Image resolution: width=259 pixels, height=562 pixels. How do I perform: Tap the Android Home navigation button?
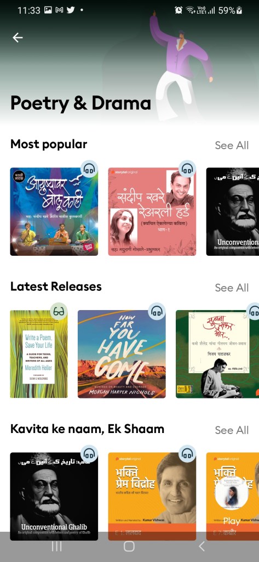click(129, 546)
